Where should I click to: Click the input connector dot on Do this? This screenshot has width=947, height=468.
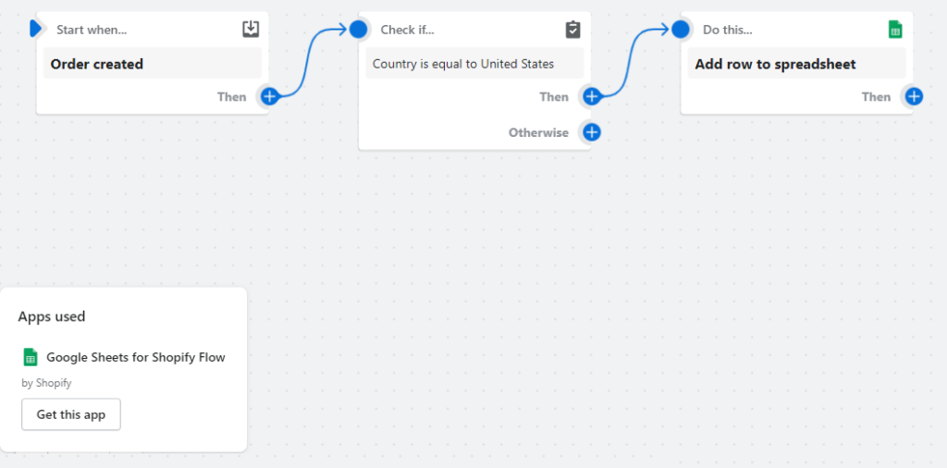(681, 30)
